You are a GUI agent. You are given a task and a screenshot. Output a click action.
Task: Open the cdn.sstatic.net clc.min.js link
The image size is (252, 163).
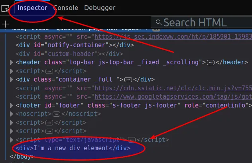point(173,88)
